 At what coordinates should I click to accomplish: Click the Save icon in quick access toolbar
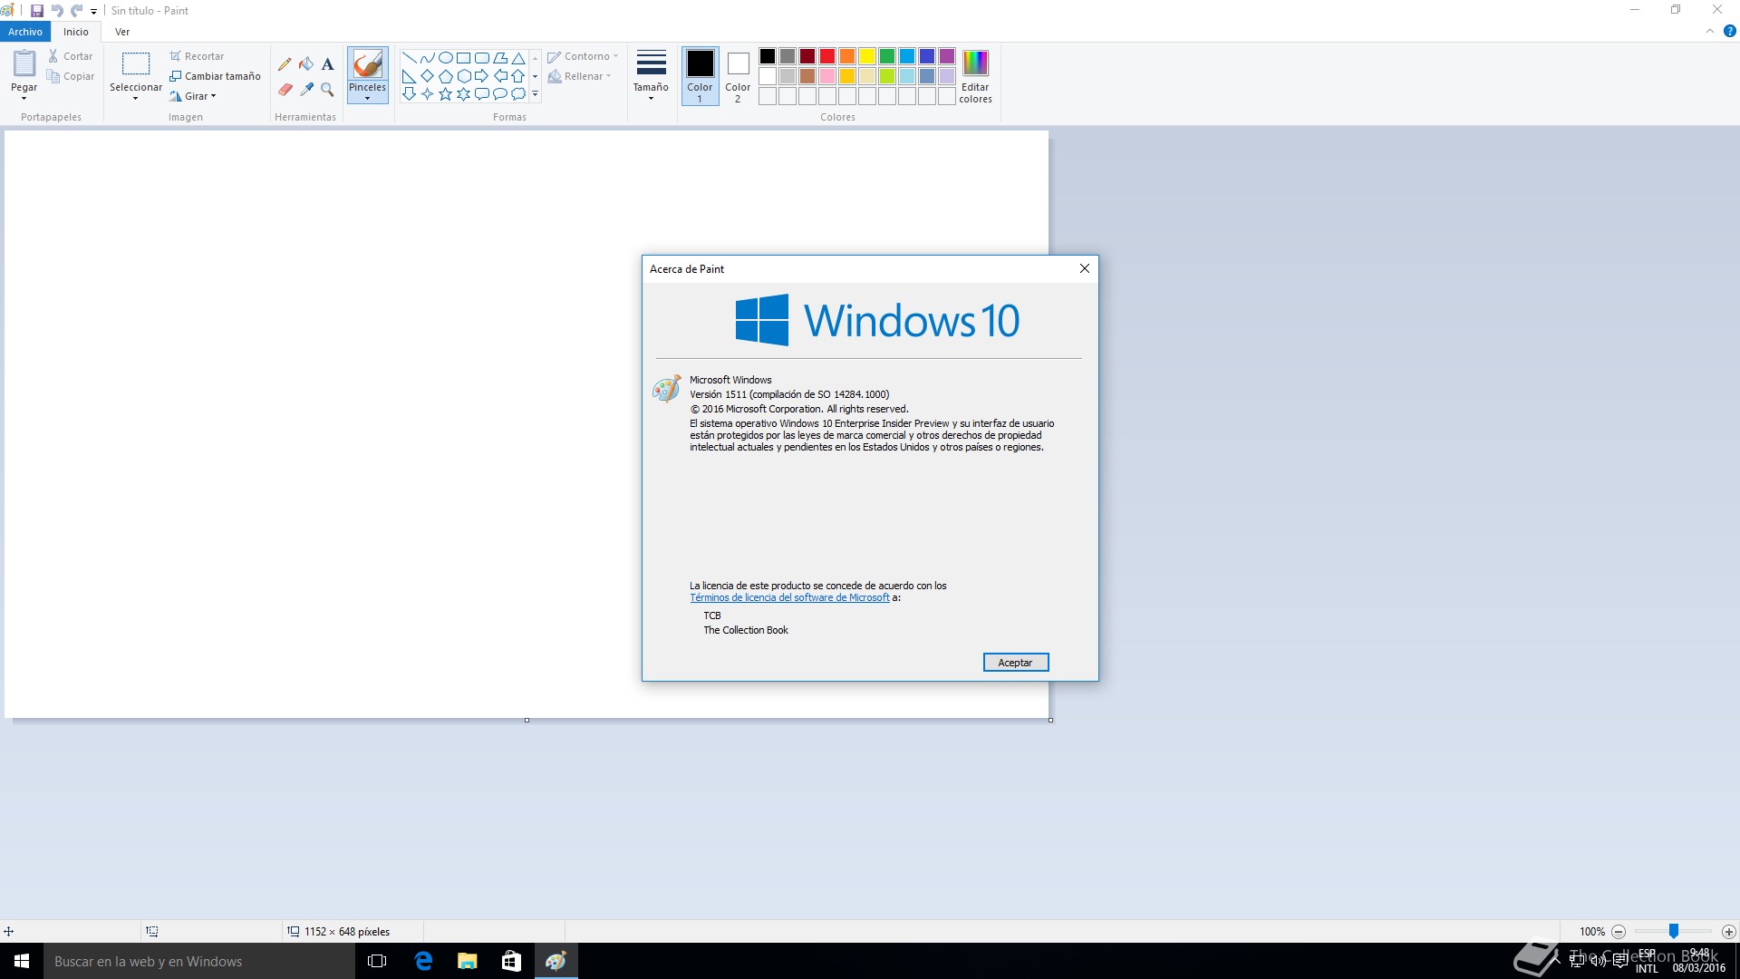37,11
